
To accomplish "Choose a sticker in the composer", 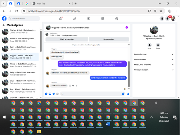I will [54, 94].
